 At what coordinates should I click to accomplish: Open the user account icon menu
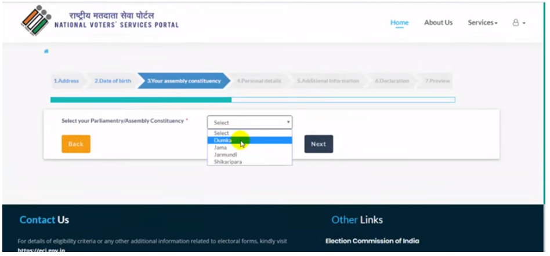518,23
